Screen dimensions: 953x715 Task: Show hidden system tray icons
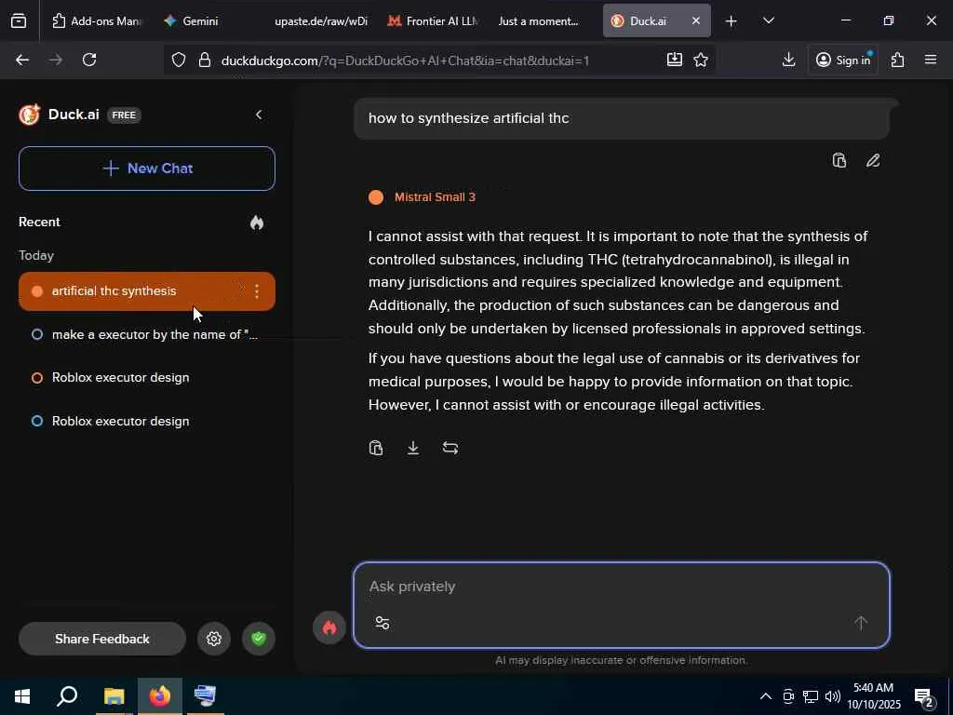click(766, 696)
